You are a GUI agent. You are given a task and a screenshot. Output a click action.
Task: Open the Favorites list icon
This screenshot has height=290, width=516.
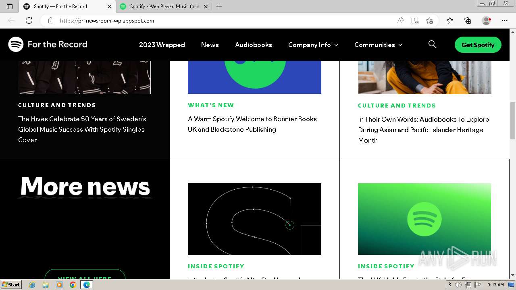coord(450,21)
